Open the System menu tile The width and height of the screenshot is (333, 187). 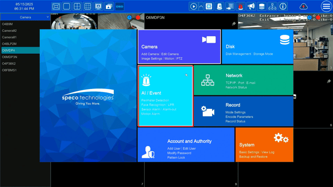point(264,145)
